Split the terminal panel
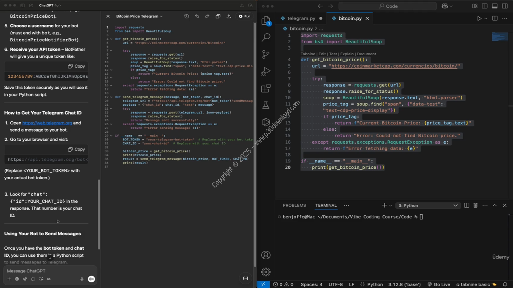The height and width of the screenshot is (288, 513). tap(467, 205)
